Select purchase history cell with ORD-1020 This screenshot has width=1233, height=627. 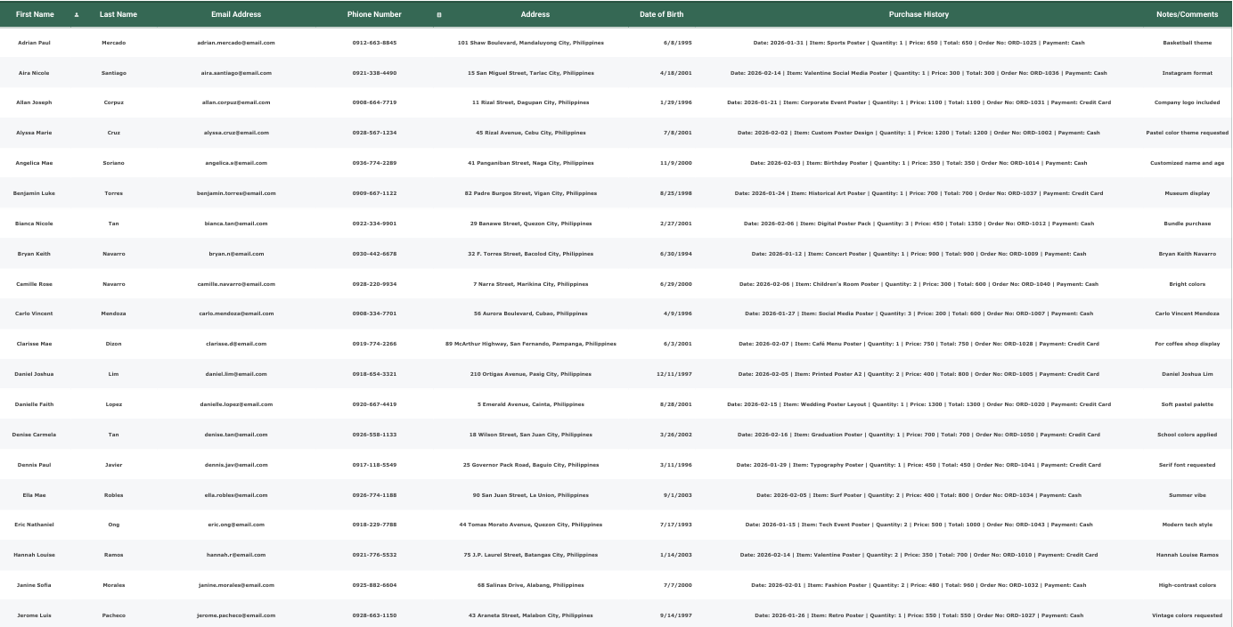click(x=919, y=404)
